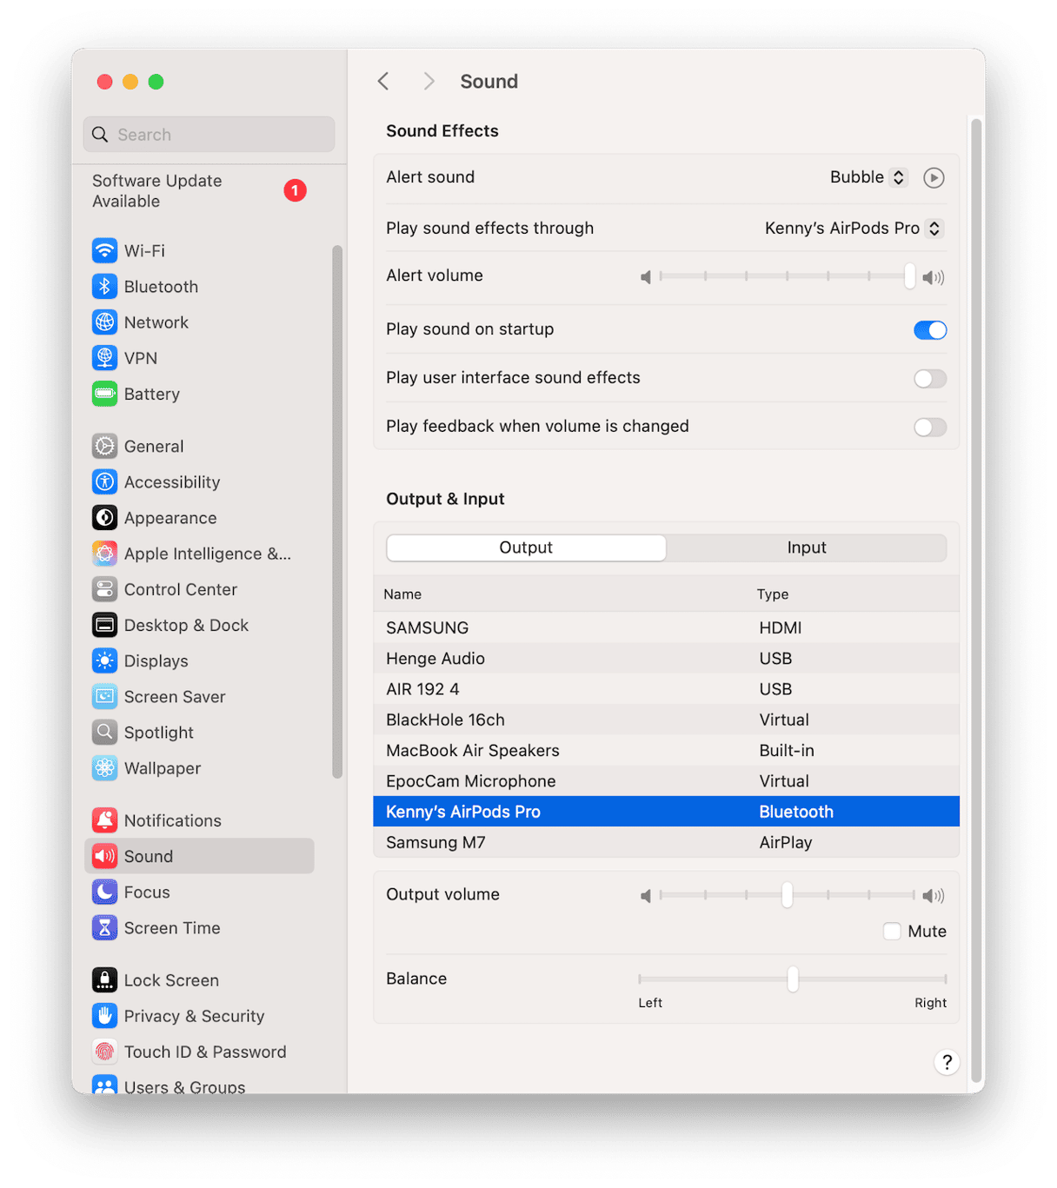Screen dimensions: 1057x1188
Task: Select Kenny's AirPods Pro row
Action: (666, 812)
